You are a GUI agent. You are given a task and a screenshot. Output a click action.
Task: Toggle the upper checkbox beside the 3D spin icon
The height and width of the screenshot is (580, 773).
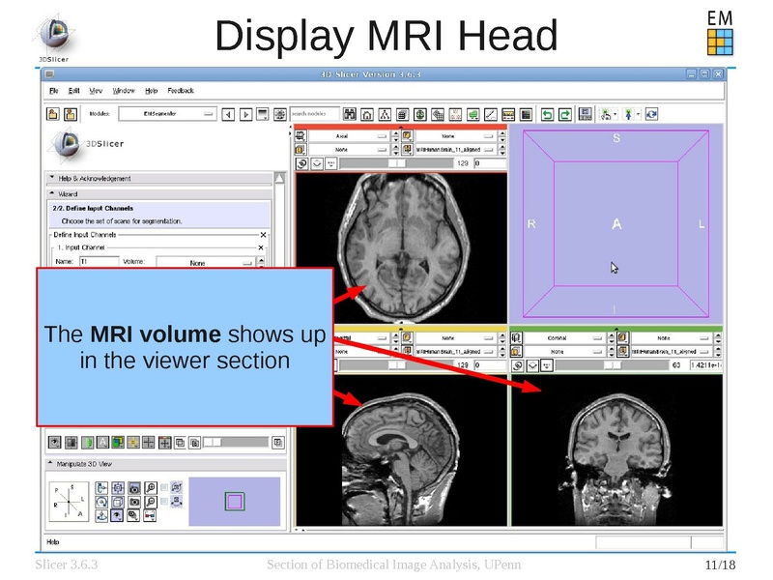[x=164, y=487]
